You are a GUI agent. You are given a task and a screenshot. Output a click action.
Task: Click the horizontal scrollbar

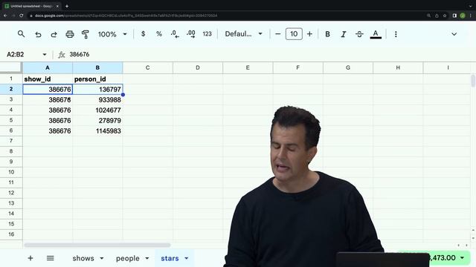(x=97, y=245)
